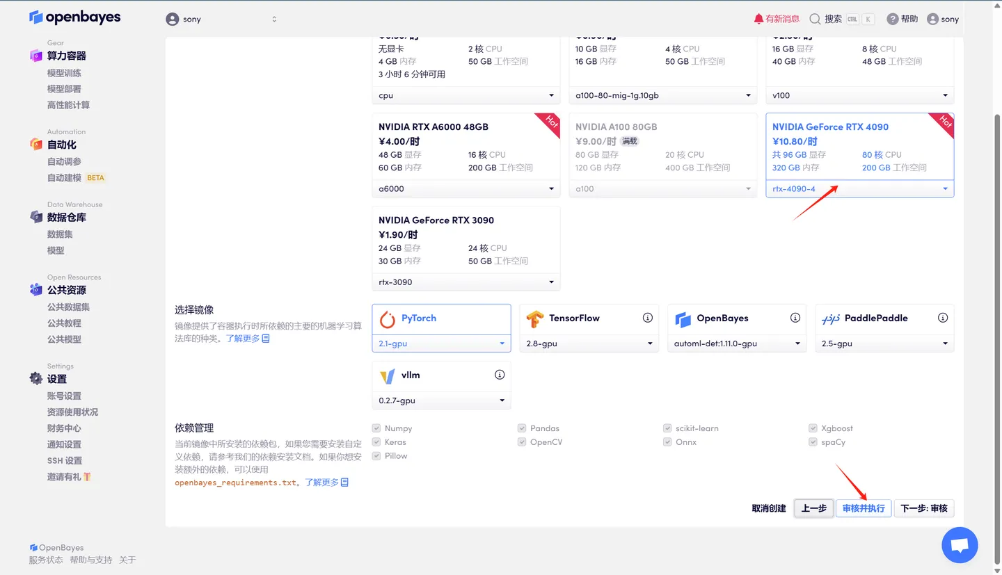Open the 服务状态 footer link
Screen dimensions: 1002x575
click(x=46, y=560)
